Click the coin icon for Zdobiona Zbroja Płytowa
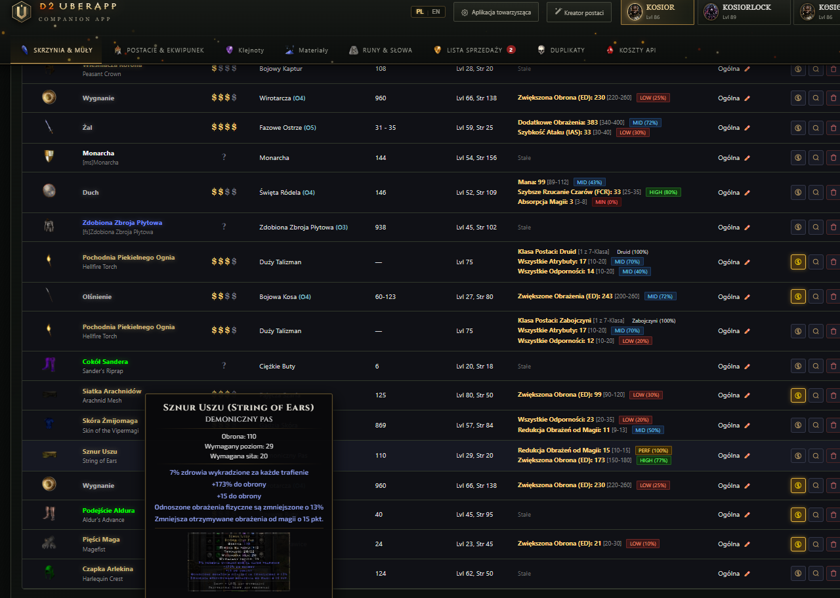 (798, 227)
